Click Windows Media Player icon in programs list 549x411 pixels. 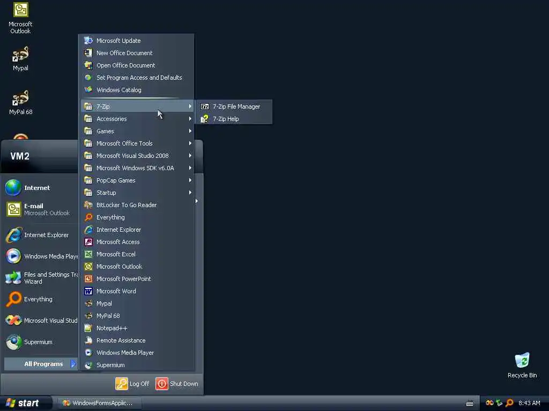pos(88,353)
